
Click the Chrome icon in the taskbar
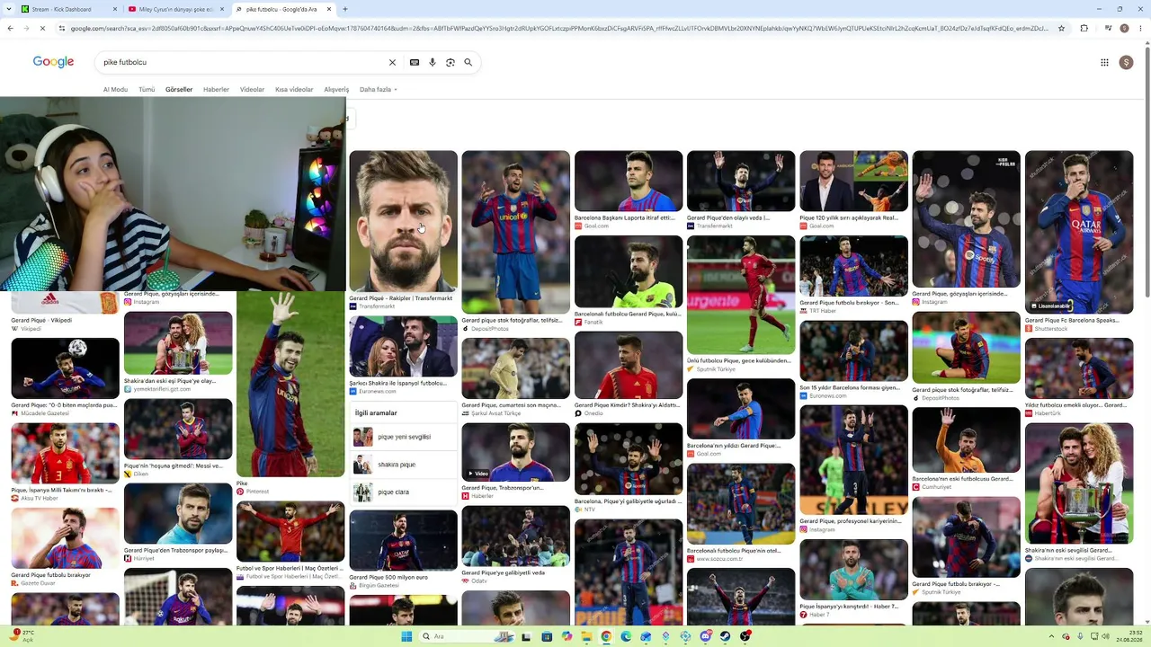point(606,636)
